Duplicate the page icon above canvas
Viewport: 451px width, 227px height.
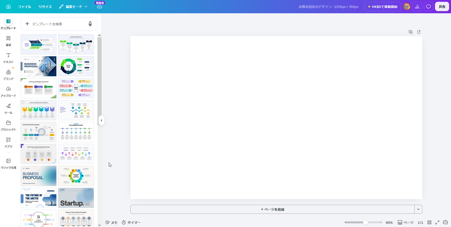click(410, 32)
